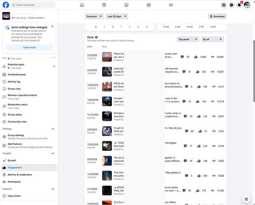Image resolution: width=255 pixels, height=205 pixels.
Task: Open the Betelgeuse post thumbnail
Action: pyautogui.click(x=107, y=116)
